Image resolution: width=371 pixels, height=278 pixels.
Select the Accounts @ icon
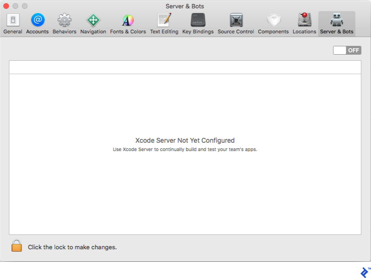point(38,20)
